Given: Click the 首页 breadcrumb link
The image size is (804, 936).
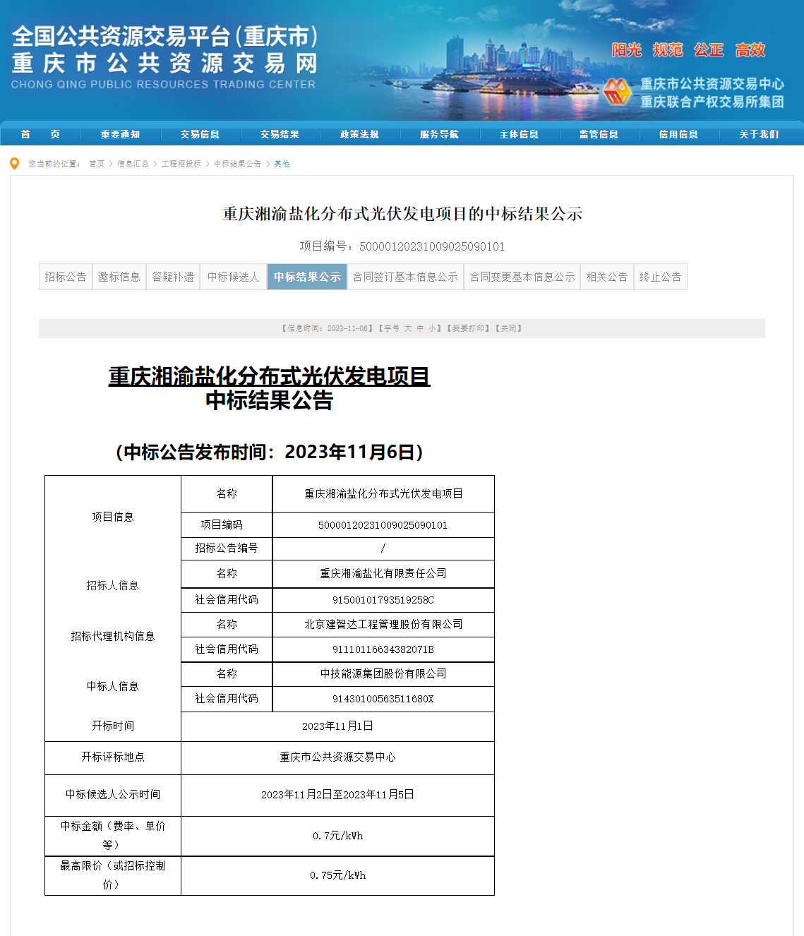Looking at the screenshot, I should pos(97,164).
